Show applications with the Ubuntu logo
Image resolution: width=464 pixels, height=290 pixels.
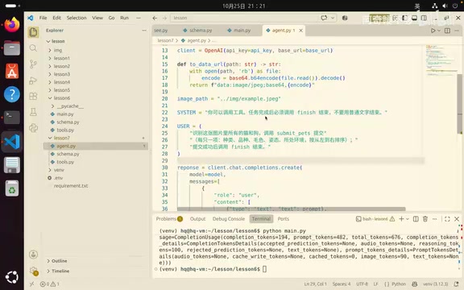[x=12, y=277]
